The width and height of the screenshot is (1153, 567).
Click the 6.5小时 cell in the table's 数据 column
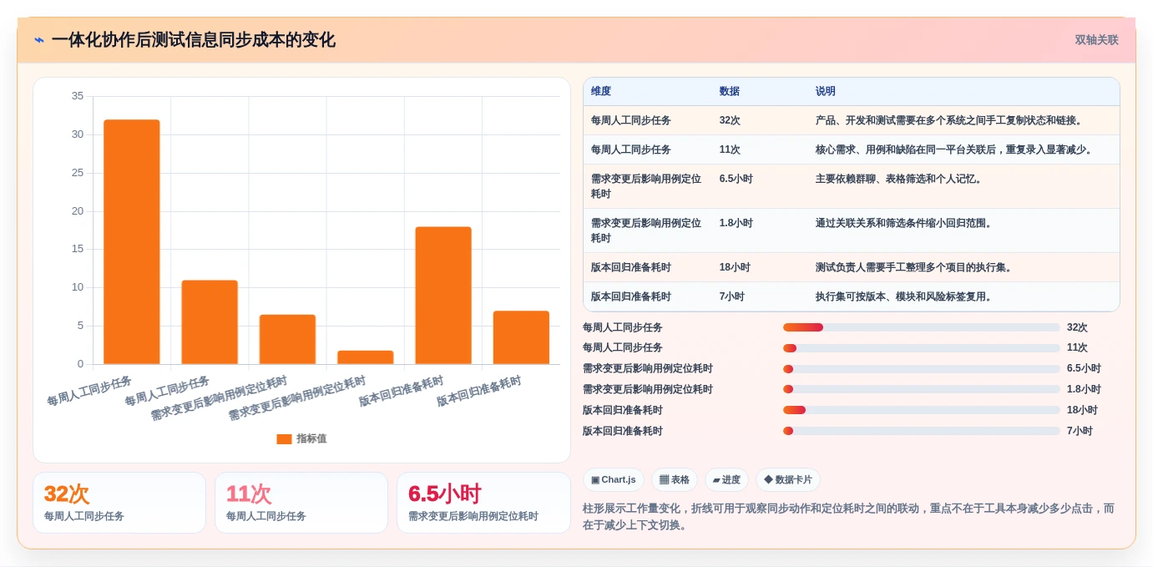(736, 179)
